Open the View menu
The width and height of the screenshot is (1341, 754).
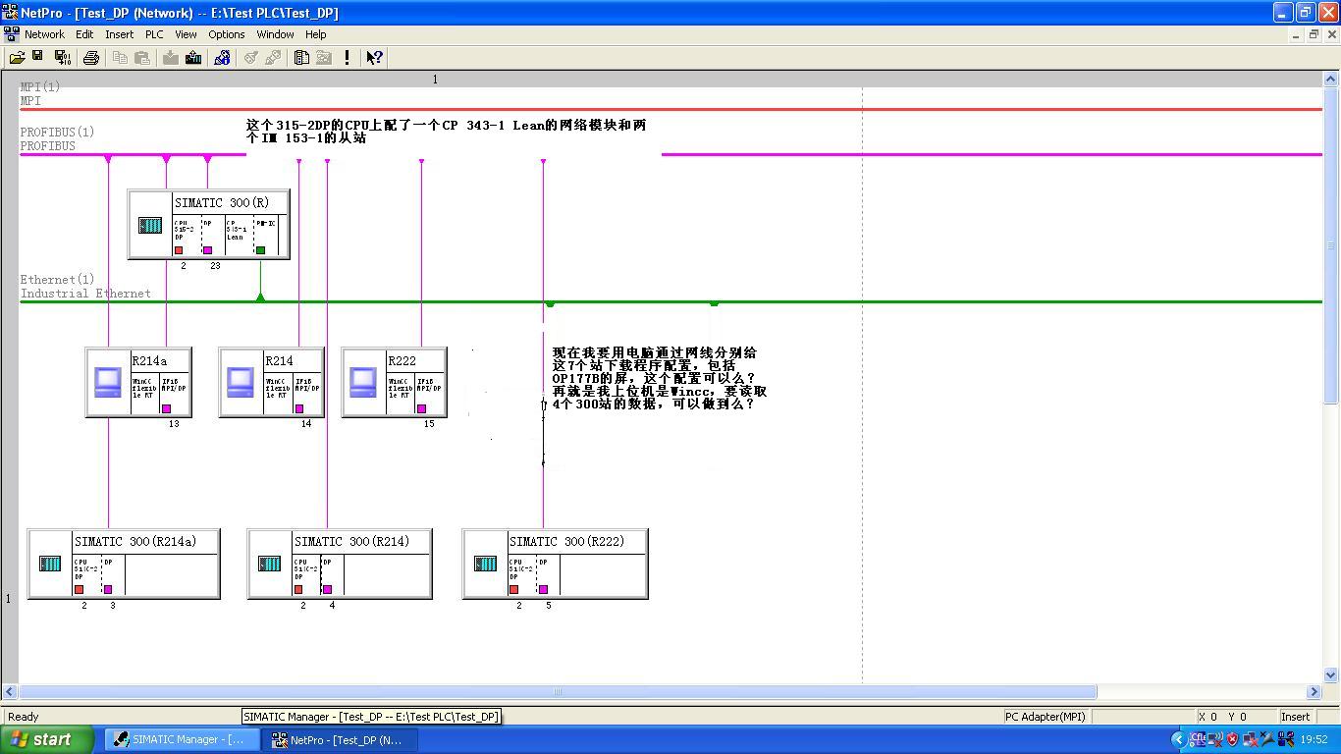tap(186, 34)
